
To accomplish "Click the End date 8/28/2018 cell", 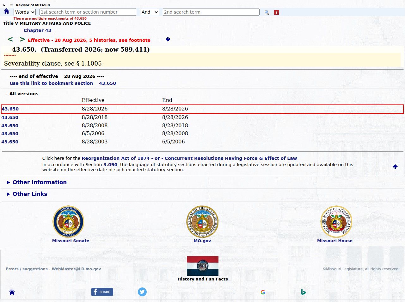I will [x=175, y=125].
